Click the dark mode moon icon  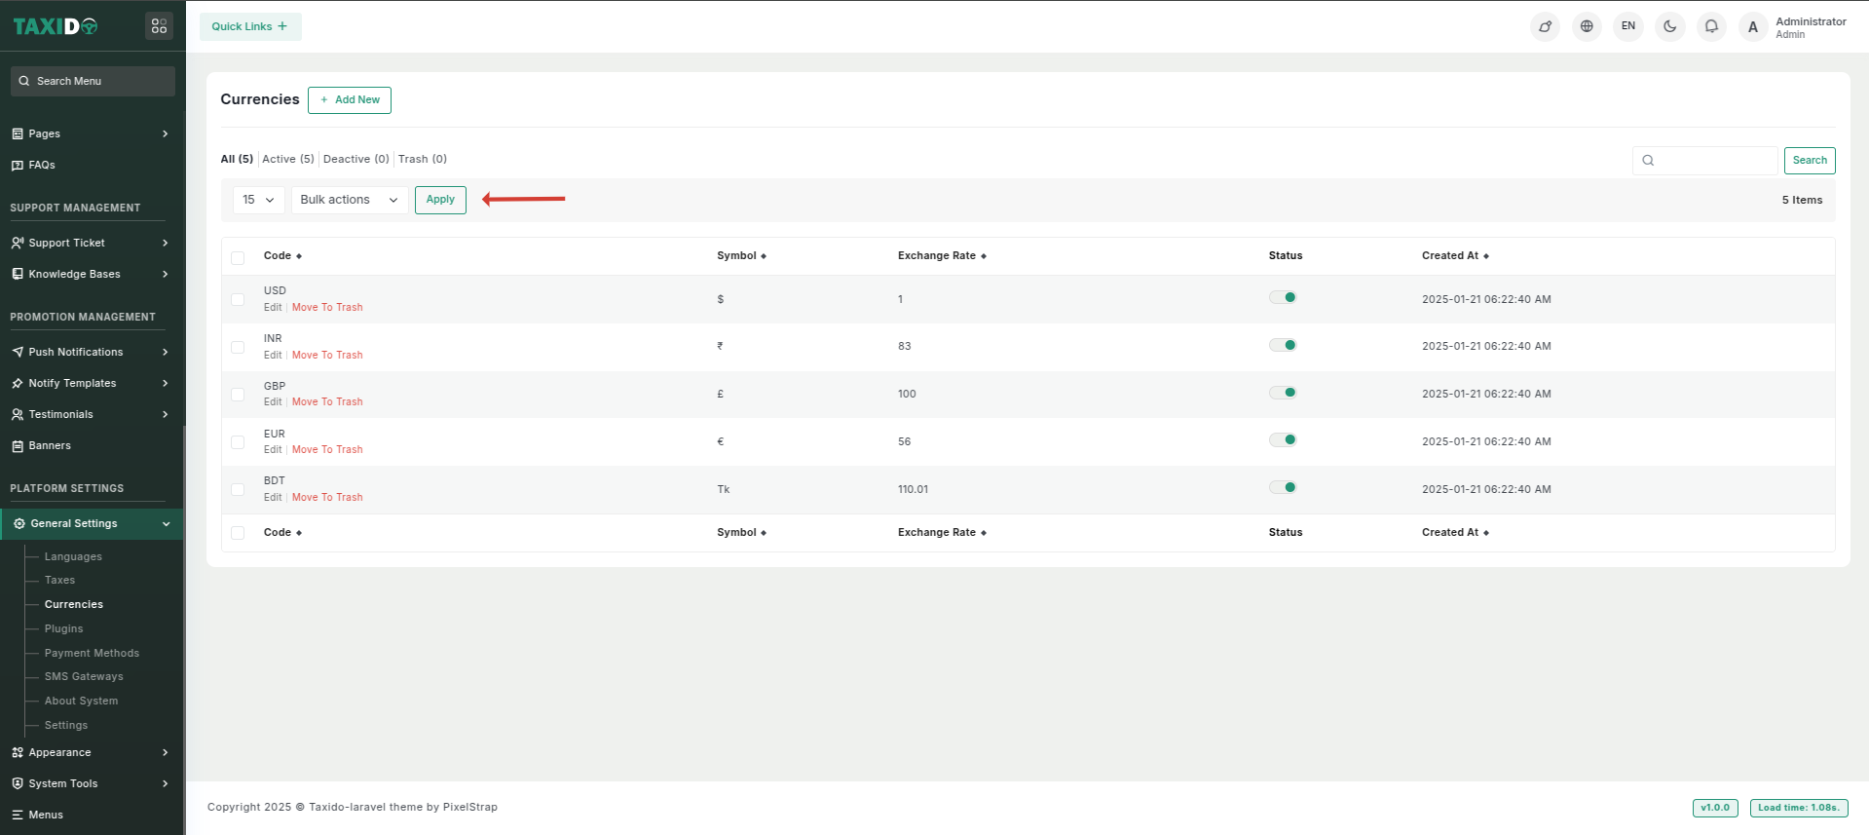point(1669,26)
